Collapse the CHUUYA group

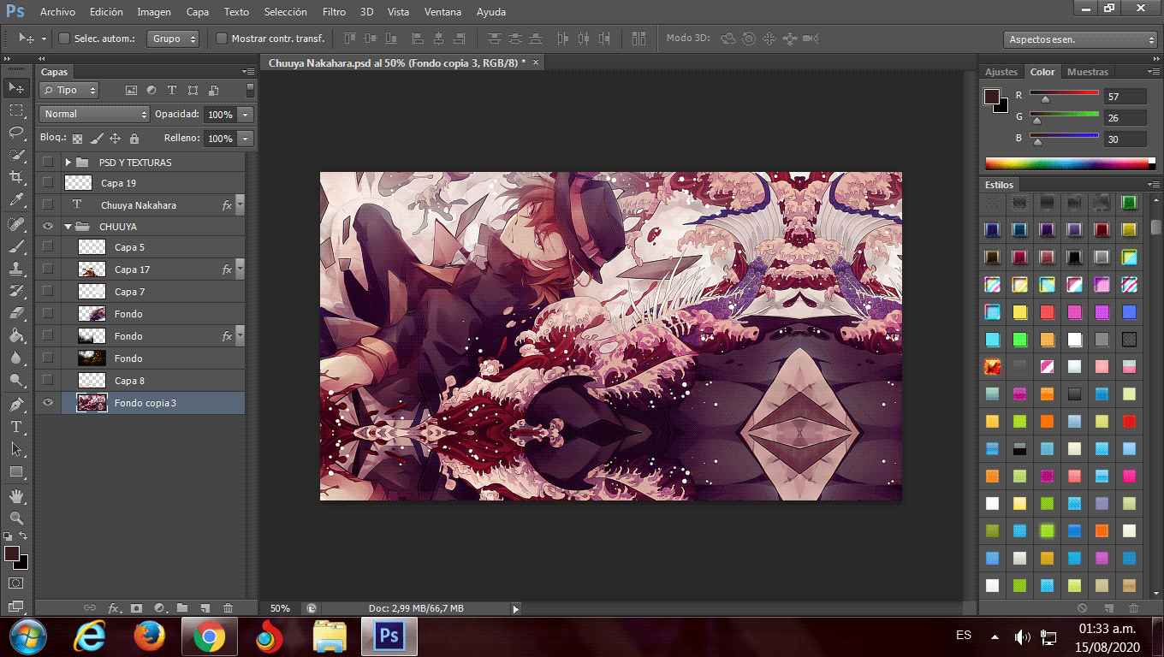[x=68, y=227]
